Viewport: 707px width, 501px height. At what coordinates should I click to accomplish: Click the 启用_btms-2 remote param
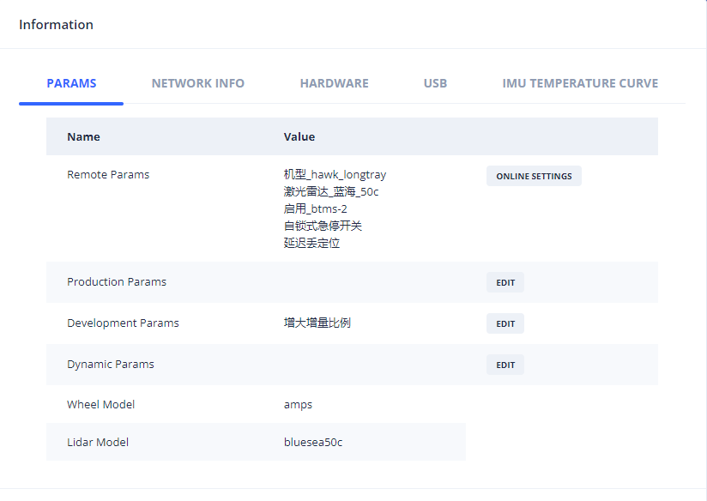(315, 208)
